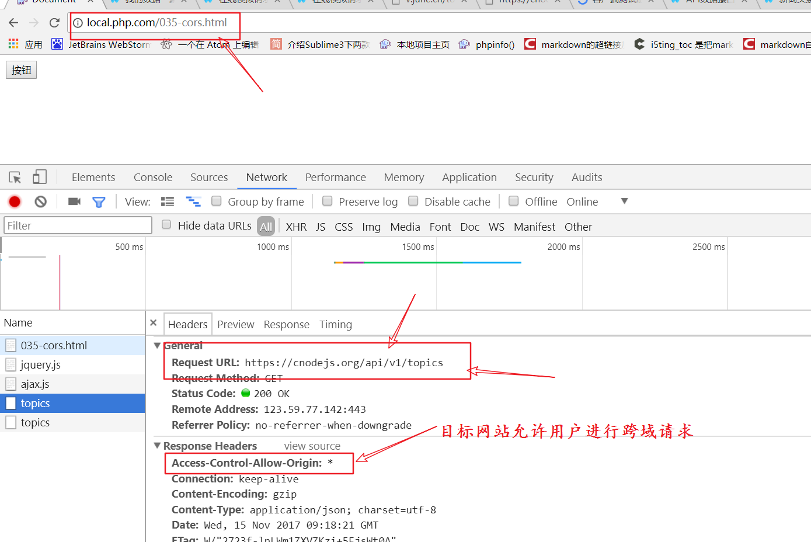The image size is (811, 542).
Task: Click view source link
Action: (312, 446)
